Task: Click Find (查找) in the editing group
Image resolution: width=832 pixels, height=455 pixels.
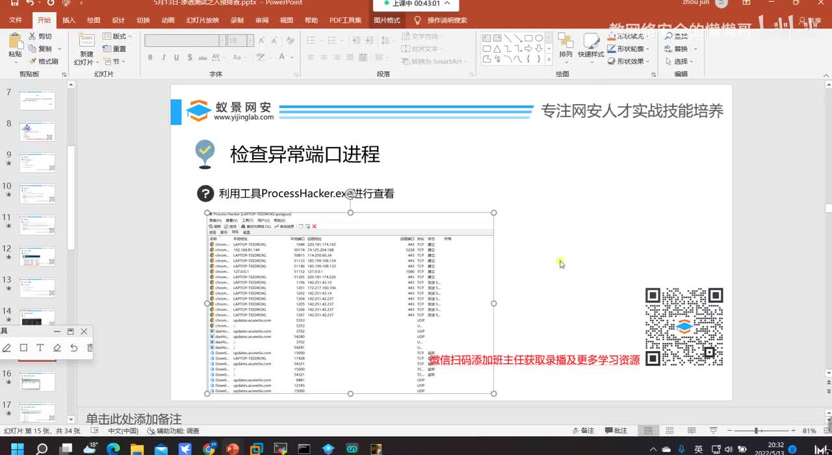Action: pos(676,36)
